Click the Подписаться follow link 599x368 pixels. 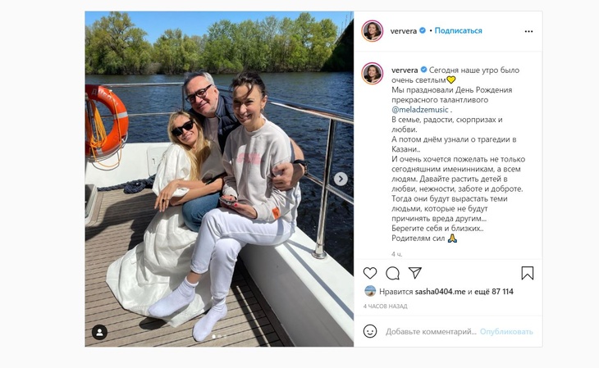tap(458, 30)
